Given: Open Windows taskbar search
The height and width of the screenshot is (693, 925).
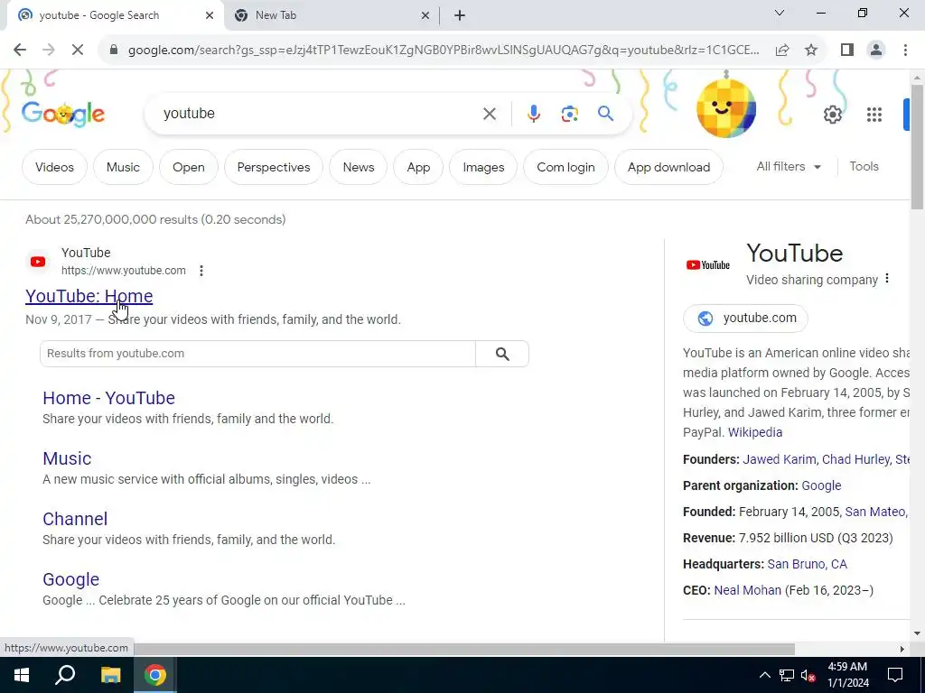Looking at the screenshot, I should 65,675.
